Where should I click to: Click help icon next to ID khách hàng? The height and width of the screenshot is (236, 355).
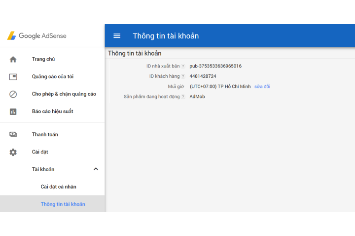tap(183, 76)
